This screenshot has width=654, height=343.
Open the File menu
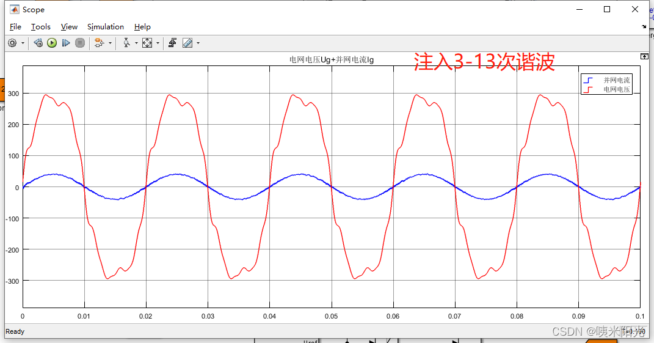tap(15, 27)
